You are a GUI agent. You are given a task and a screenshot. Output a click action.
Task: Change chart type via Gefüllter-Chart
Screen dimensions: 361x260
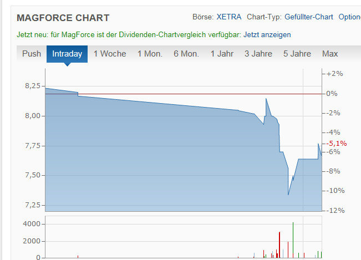click(x=309, y=17)
